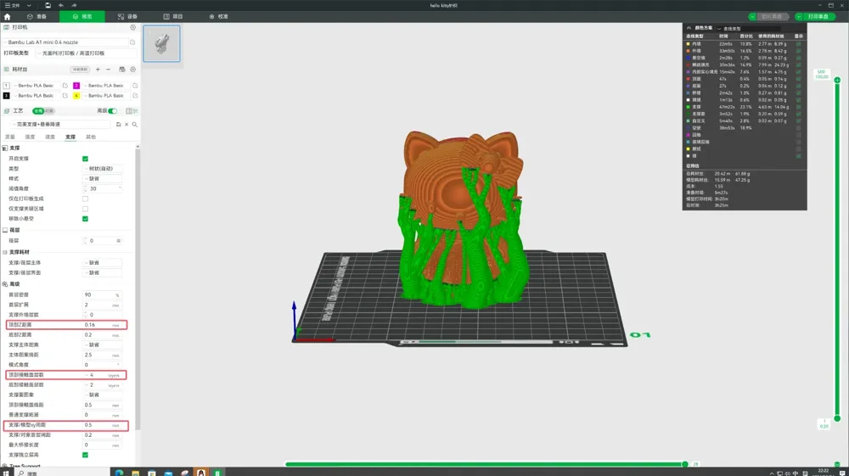Discard process preset changes X icon
This screenshot has height=476, width=849.
(x=127, y=125)
